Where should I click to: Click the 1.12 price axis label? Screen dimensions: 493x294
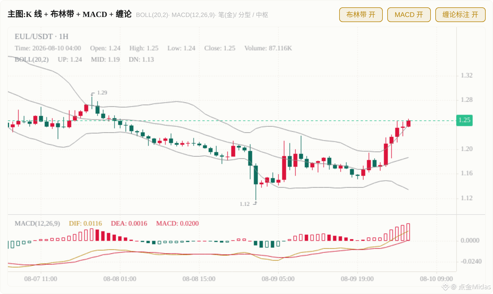pos(467,198)
